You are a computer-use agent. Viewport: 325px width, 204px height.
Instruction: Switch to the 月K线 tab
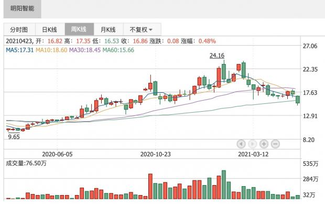coord(109,29)
